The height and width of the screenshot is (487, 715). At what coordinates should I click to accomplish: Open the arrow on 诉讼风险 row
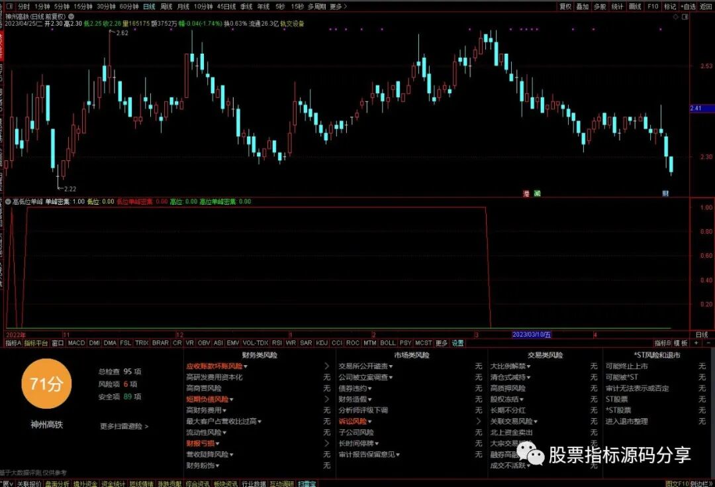click(479, 421)
